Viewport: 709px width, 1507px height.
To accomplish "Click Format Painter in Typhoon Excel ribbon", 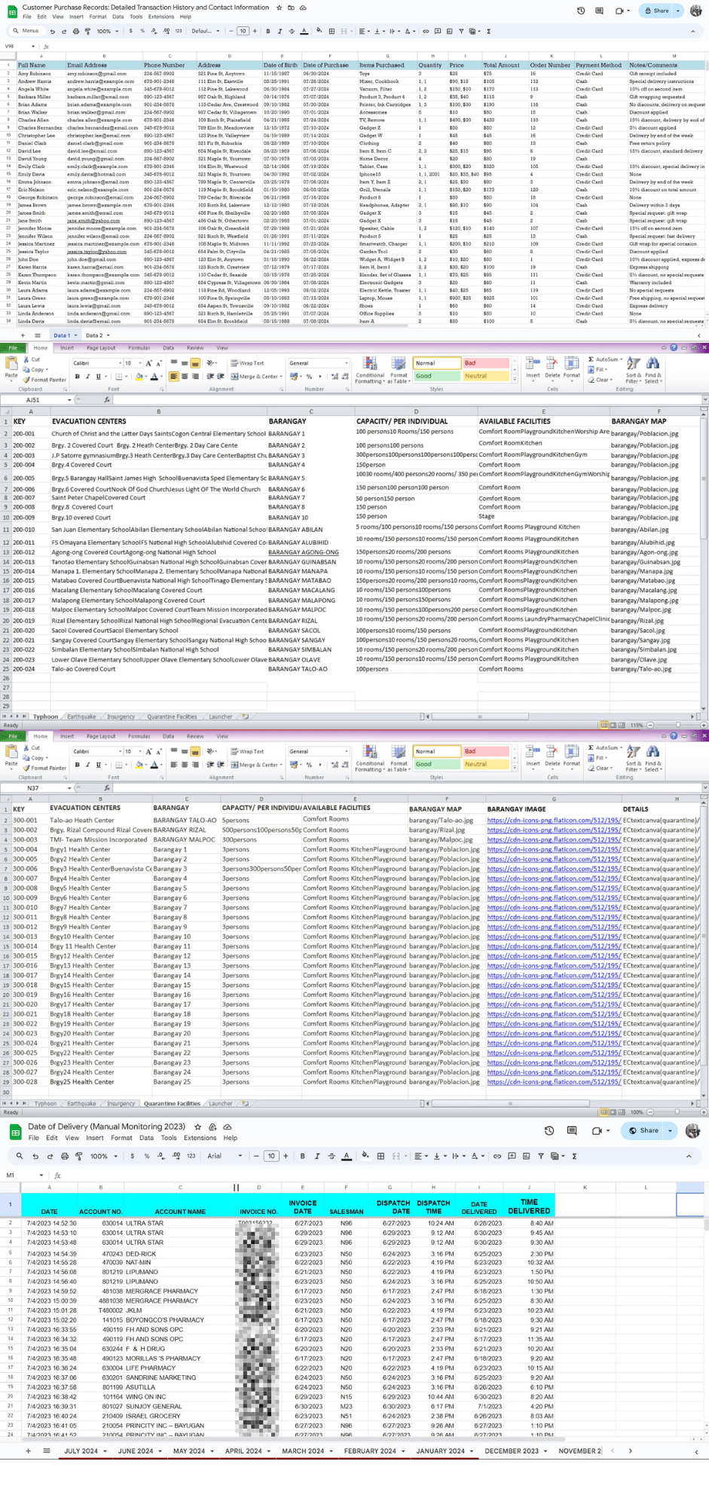I will [45, 380].
